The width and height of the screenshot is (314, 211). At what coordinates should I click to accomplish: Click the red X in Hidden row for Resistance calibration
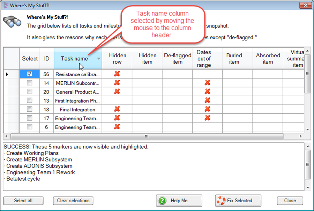[117, 74]
